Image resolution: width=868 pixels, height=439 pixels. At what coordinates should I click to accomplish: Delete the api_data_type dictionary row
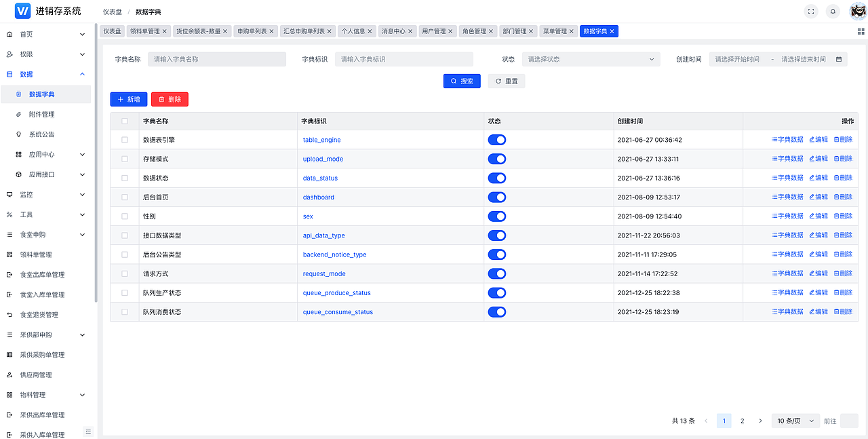[843, 235]
